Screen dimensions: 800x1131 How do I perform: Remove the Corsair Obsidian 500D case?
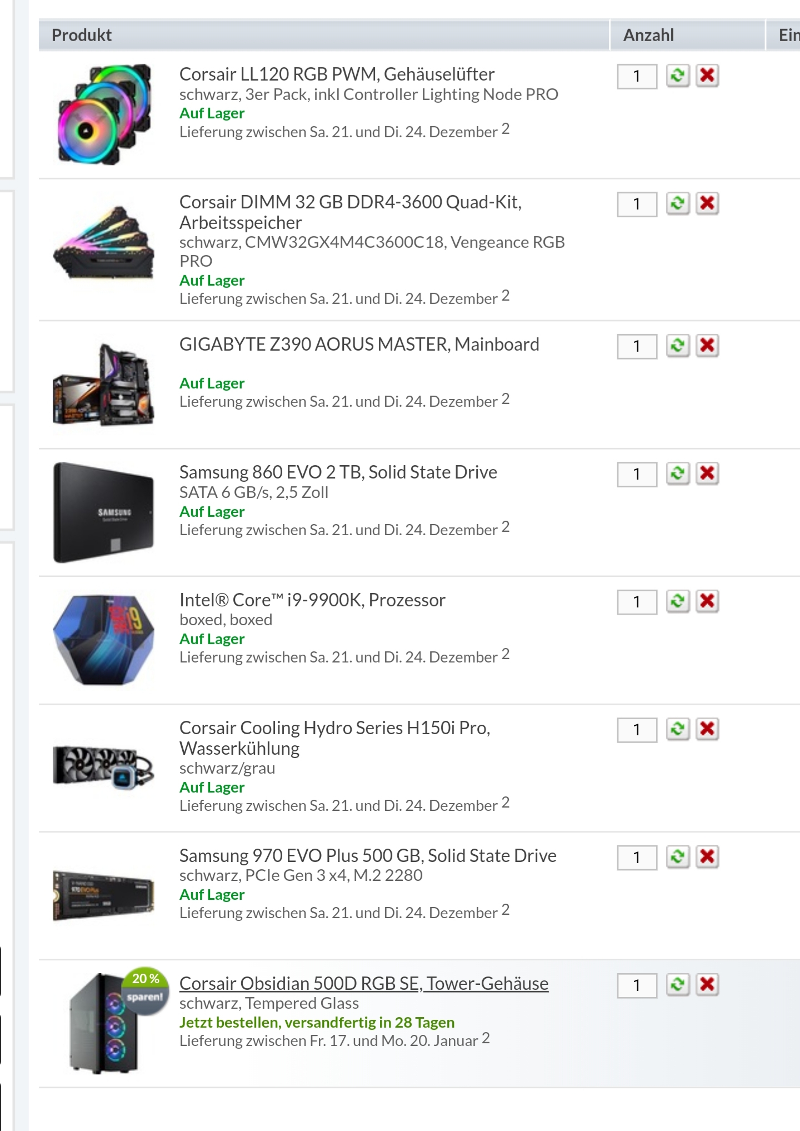click(707, 985)
